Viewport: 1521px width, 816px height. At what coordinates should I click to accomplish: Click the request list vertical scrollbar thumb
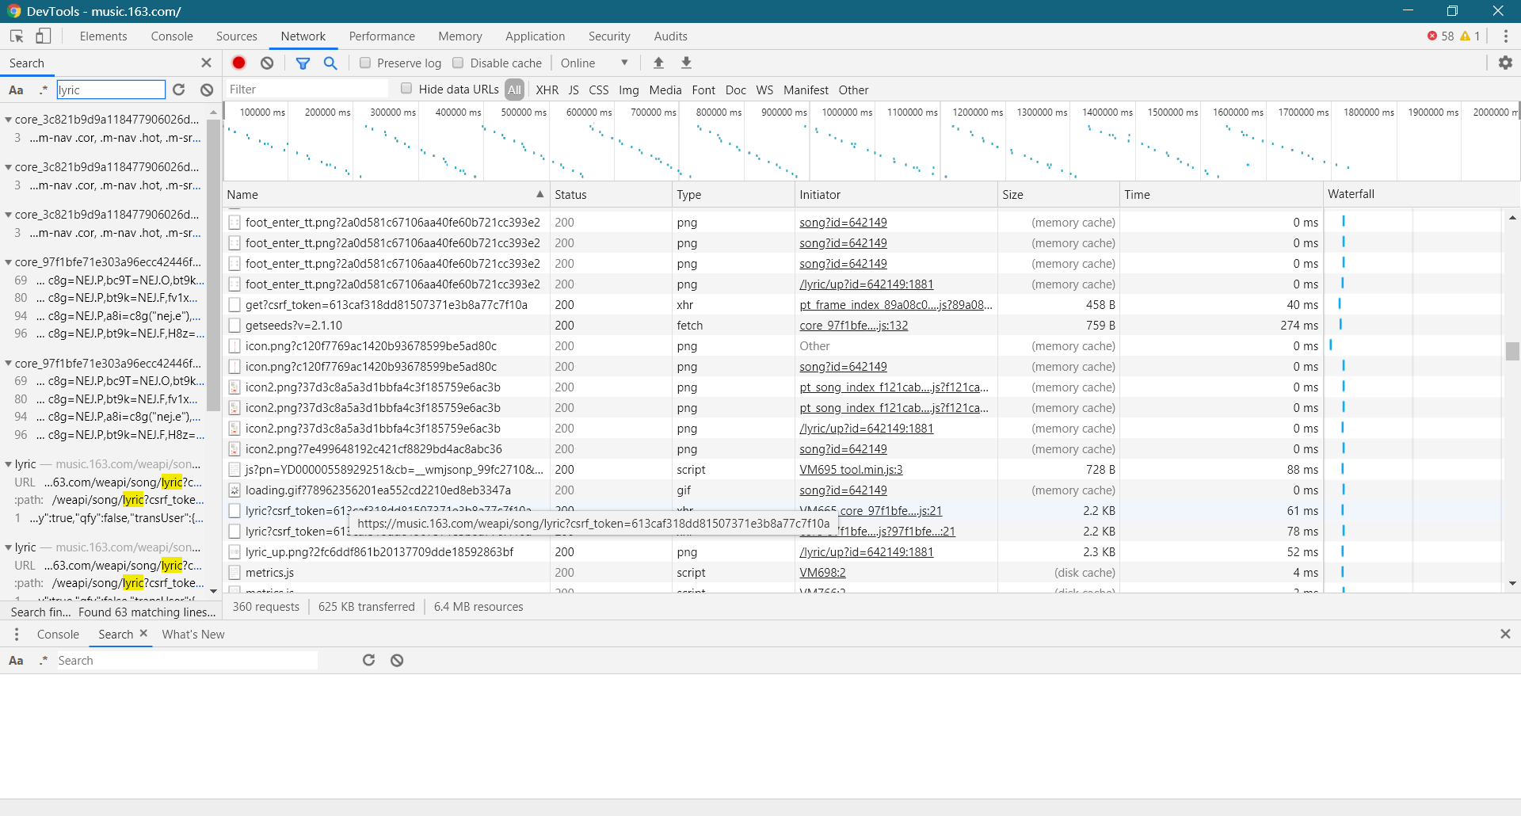coord(1512,351)
